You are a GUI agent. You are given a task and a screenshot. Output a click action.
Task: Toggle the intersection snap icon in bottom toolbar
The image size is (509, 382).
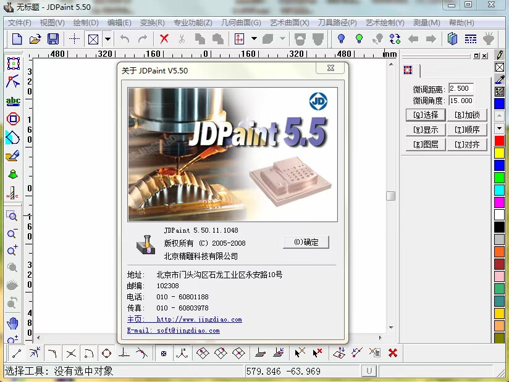tap(71, 353)
